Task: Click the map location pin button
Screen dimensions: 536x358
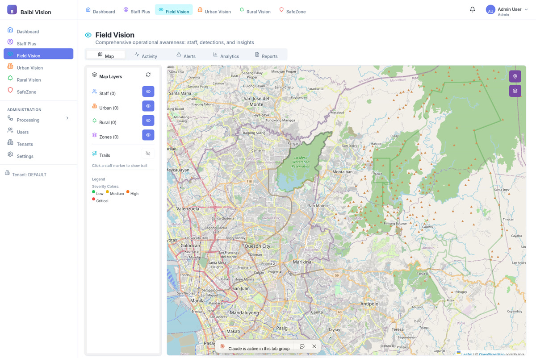Action: pos(515,76)
